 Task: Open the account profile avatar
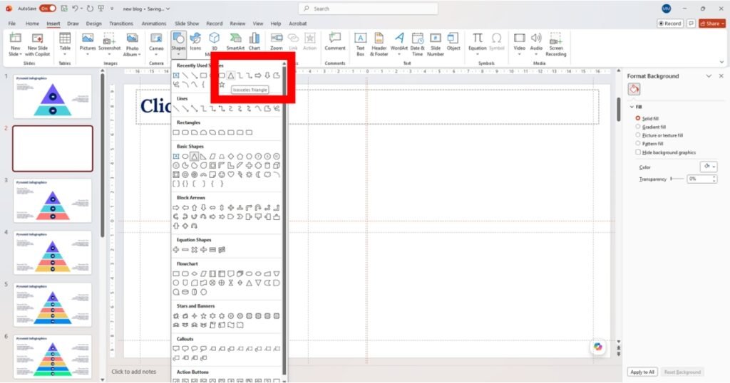pos(667,9)
